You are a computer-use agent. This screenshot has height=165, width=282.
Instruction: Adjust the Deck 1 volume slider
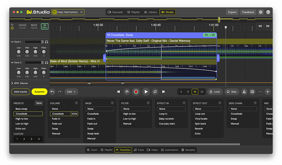pos(42,42)
